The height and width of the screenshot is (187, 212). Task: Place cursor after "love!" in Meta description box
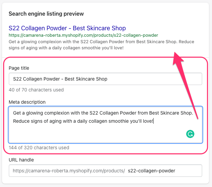coord(154,121)
